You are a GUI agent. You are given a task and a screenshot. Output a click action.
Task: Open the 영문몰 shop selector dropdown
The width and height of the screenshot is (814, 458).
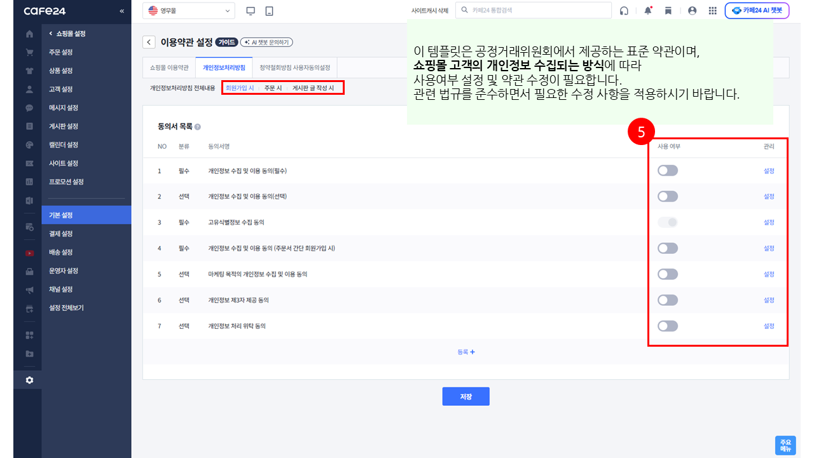coord(189,11)
